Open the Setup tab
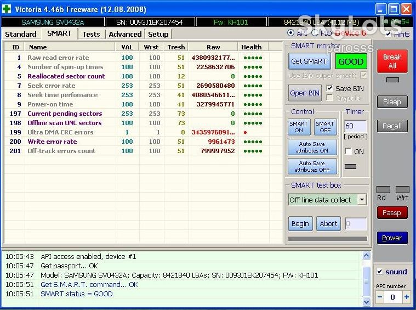This screenshot has width=416, height=310. (158, 34)
